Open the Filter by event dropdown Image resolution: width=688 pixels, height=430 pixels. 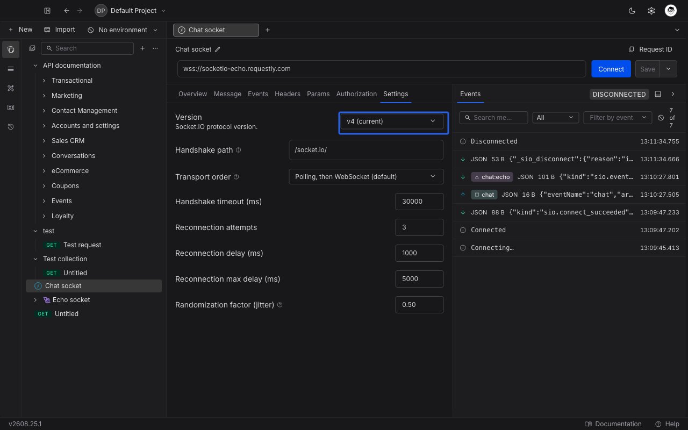click(x=618, y=118)
